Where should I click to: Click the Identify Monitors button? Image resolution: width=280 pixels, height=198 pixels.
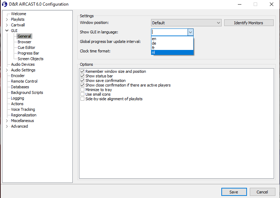248,23
